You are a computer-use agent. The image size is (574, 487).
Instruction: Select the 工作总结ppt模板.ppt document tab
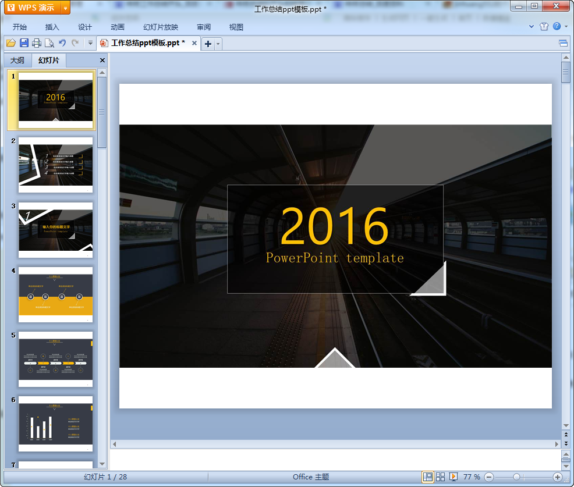pyautogui.click(x=148, y=43)
